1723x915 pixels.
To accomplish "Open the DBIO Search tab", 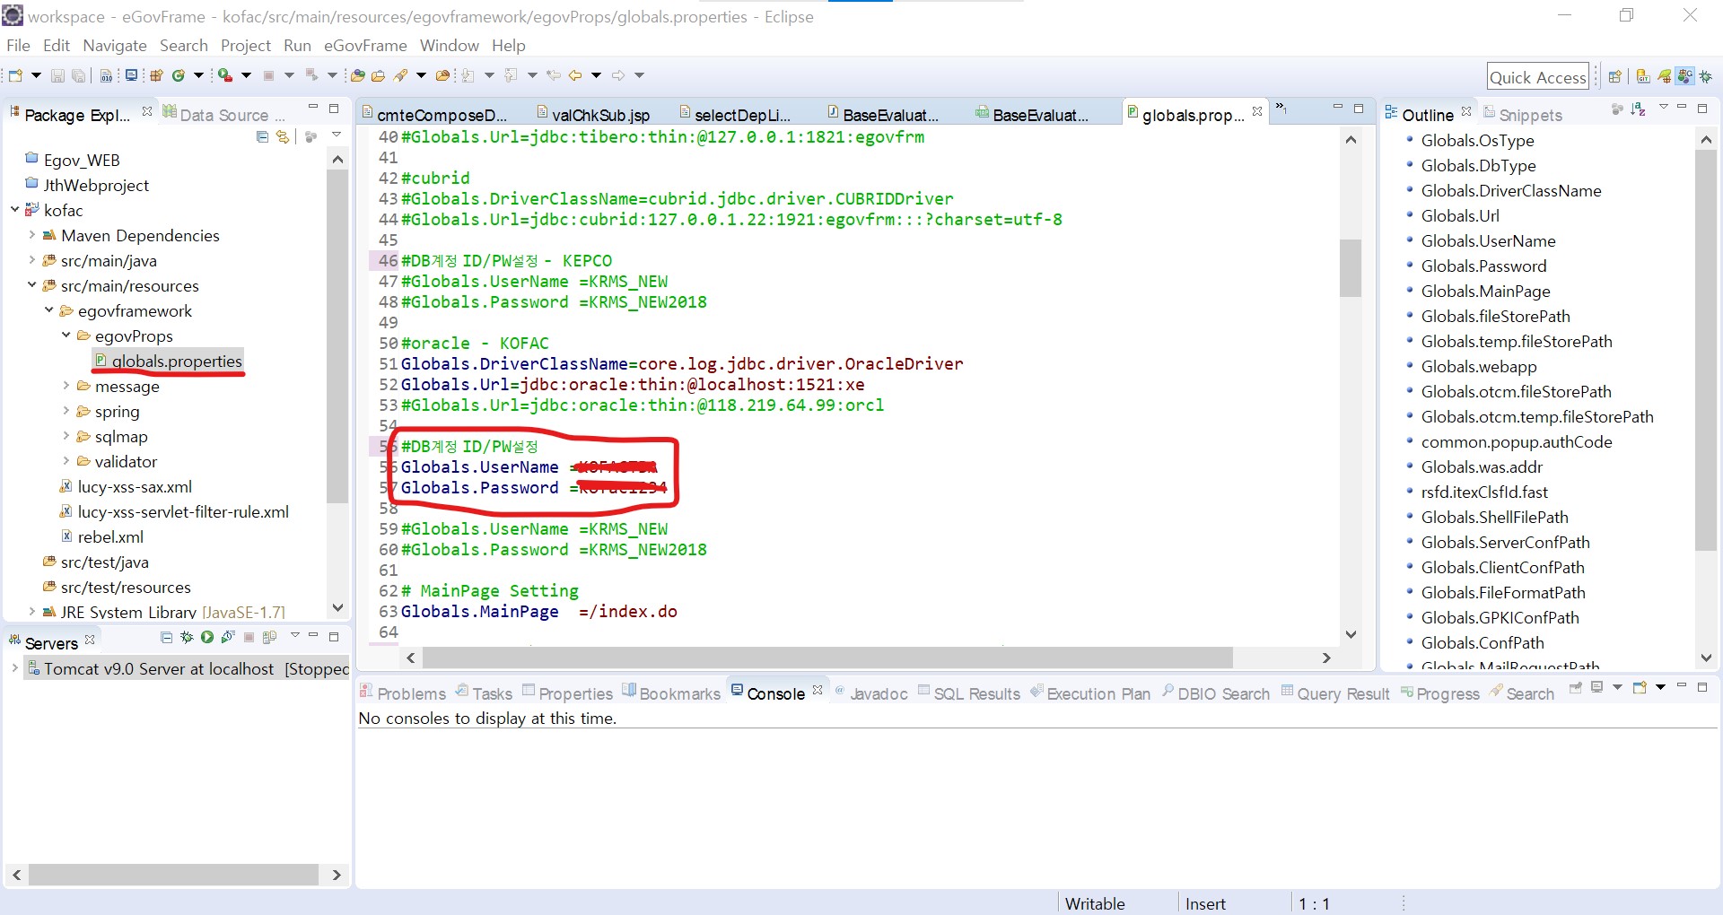I will pyautogui.click(x=1216, y=693).
